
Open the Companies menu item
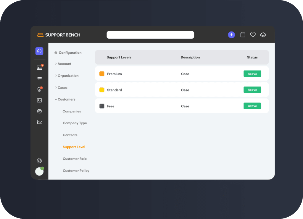point(72,111)
